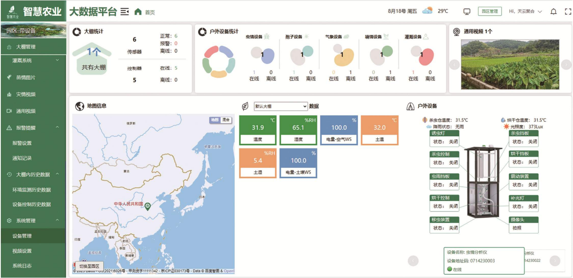Click 首页 breadcrumb link

click(150, 12)
